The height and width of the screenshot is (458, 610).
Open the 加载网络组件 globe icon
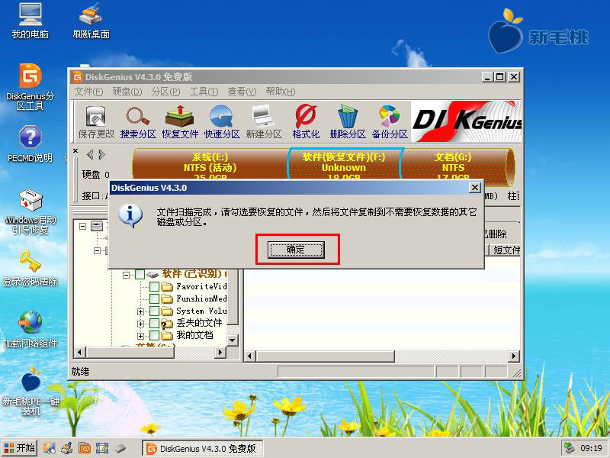coord(30,329)
